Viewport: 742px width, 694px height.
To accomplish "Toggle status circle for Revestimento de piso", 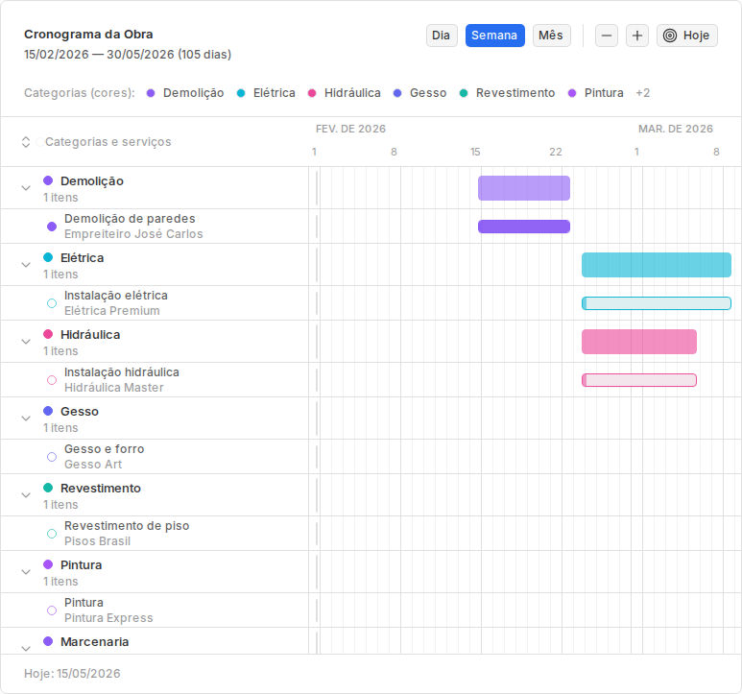I will point(52,534).
